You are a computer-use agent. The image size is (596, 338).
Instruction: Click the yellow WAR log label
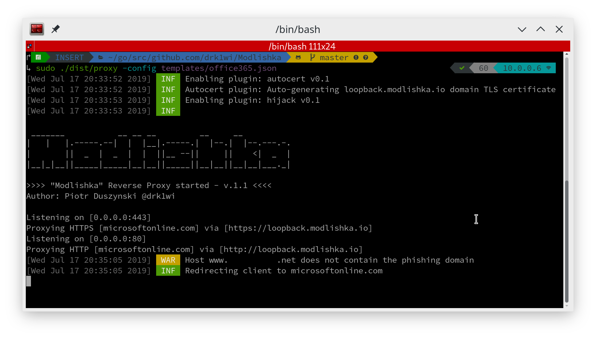(x=168, y=260)
